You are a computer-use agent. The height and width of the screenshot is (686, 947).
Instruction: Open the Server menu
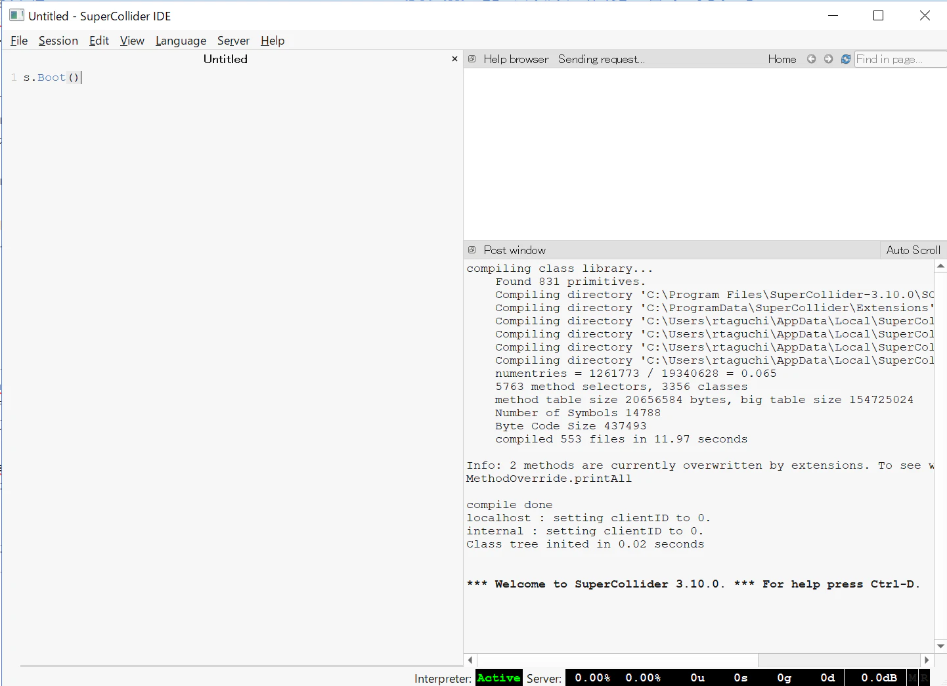[x=233, y=41]
